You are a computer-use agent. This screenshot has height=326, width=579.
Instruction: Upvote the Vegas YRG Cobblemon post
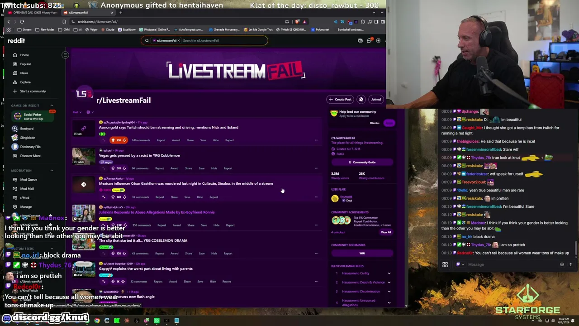point(113,168)
